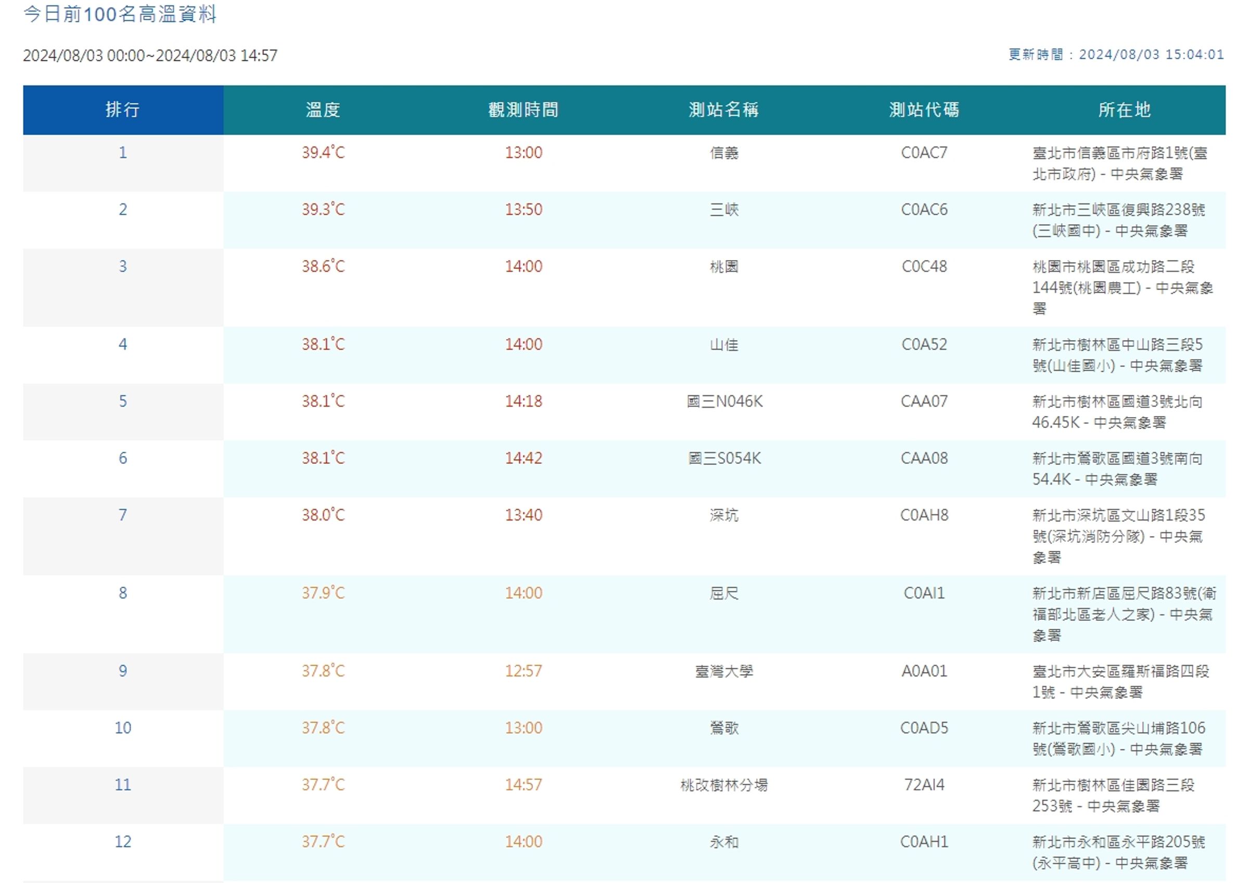Click station name 深坑
The width and height of the screenshot is (1249, 883).
[724, 515]
